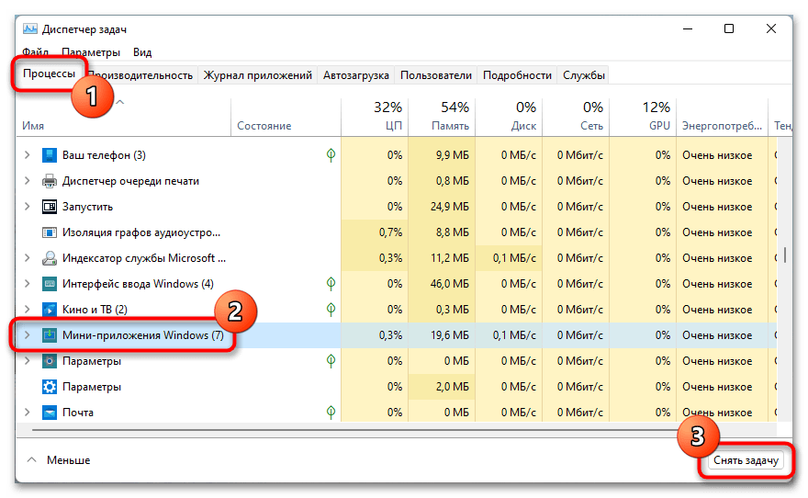Sort processes by Память column

tap(441, 117)
